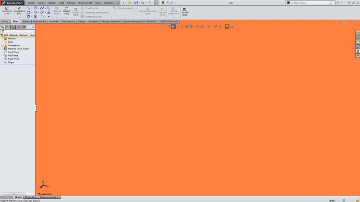
Task: Click Zoom to fit in view toolbar
Action: [160, 26]
